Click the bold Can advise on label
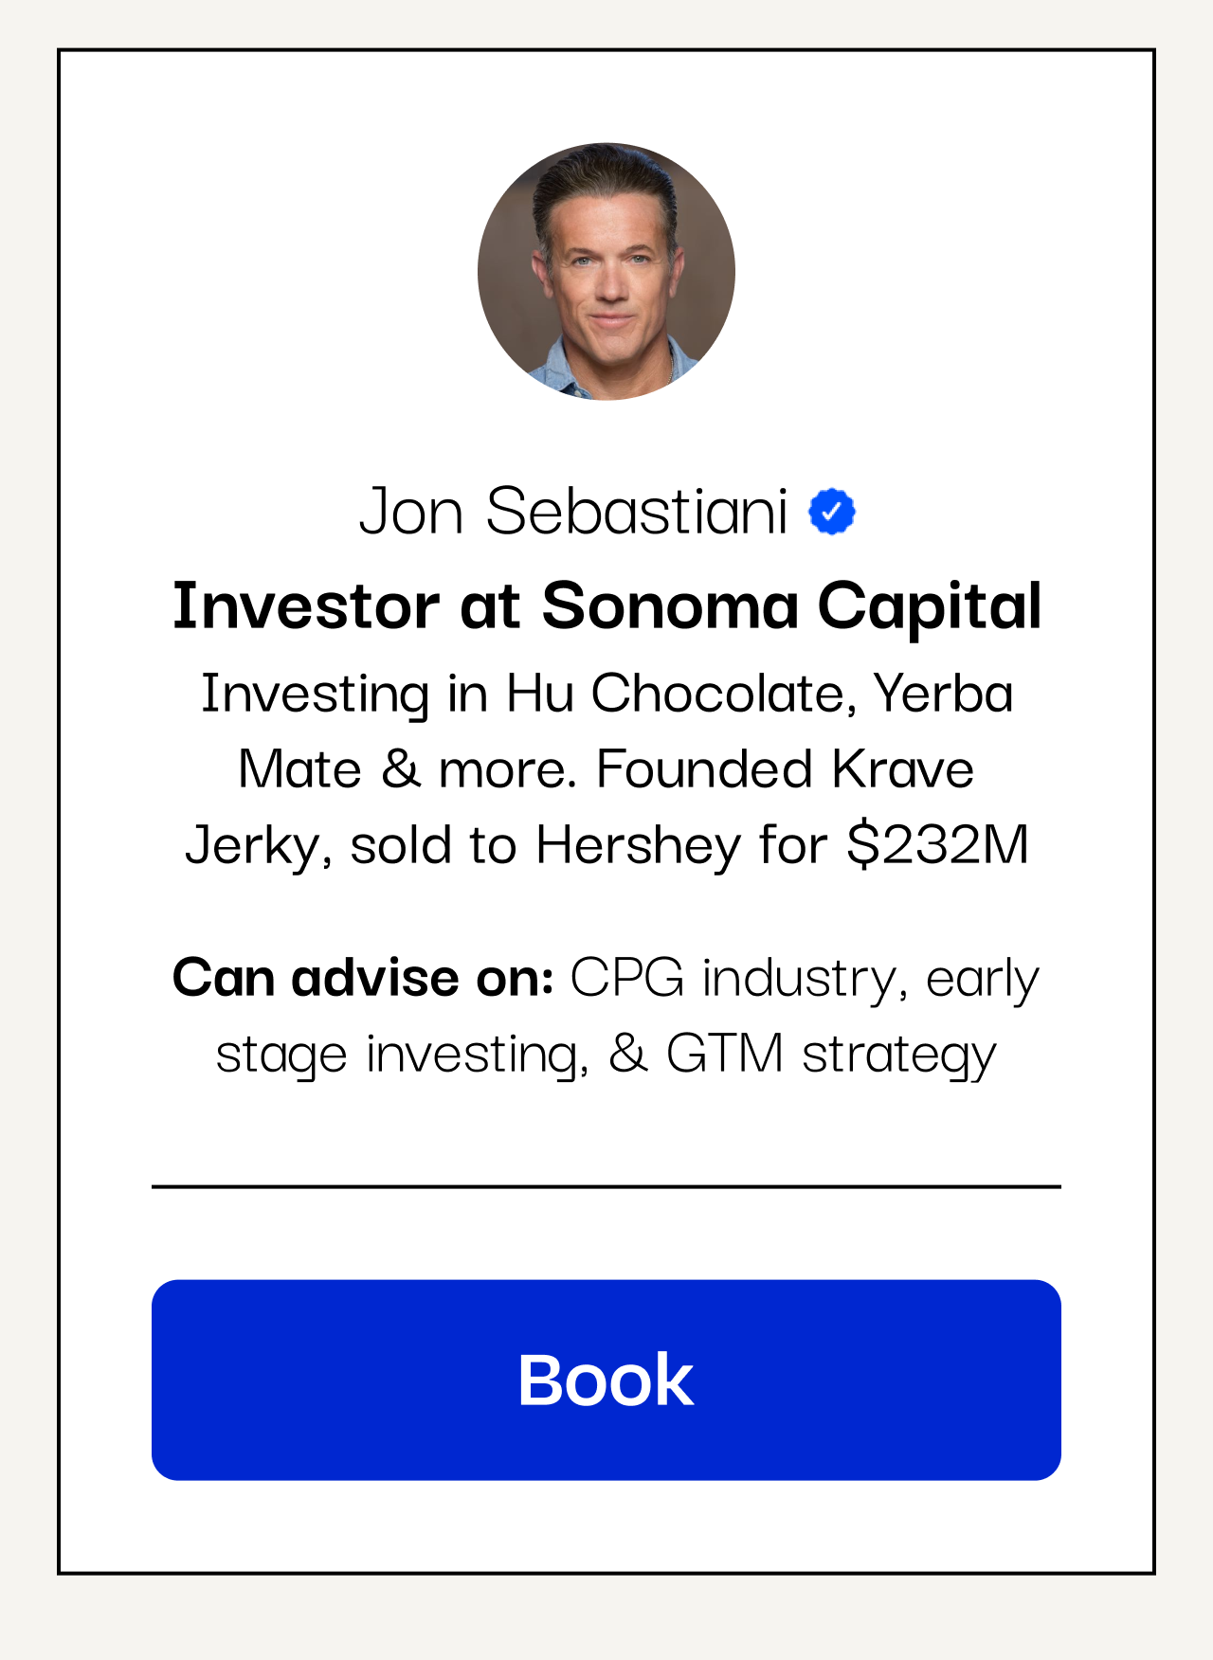This screenshot has height=1660, width=1213. coord(363,977)
